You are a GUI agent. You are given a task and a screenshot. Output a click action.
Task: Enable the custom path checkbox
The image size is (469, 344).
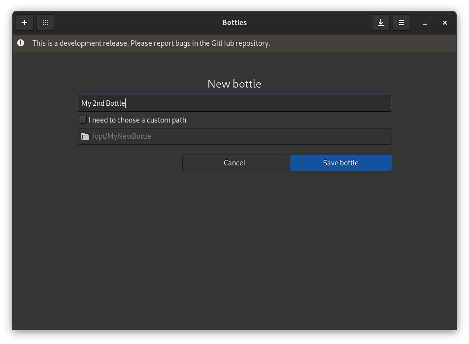(x=83, y=120)
